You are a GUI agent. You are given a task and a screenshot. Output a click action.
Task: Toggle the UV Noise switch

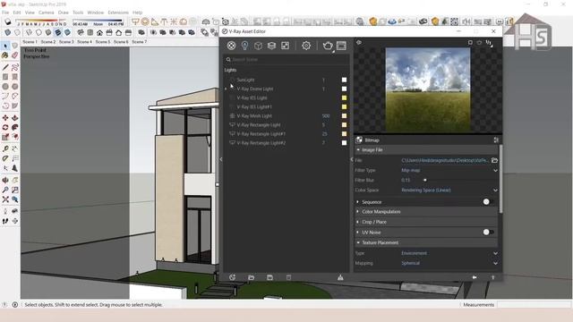(x=488, y=233)
